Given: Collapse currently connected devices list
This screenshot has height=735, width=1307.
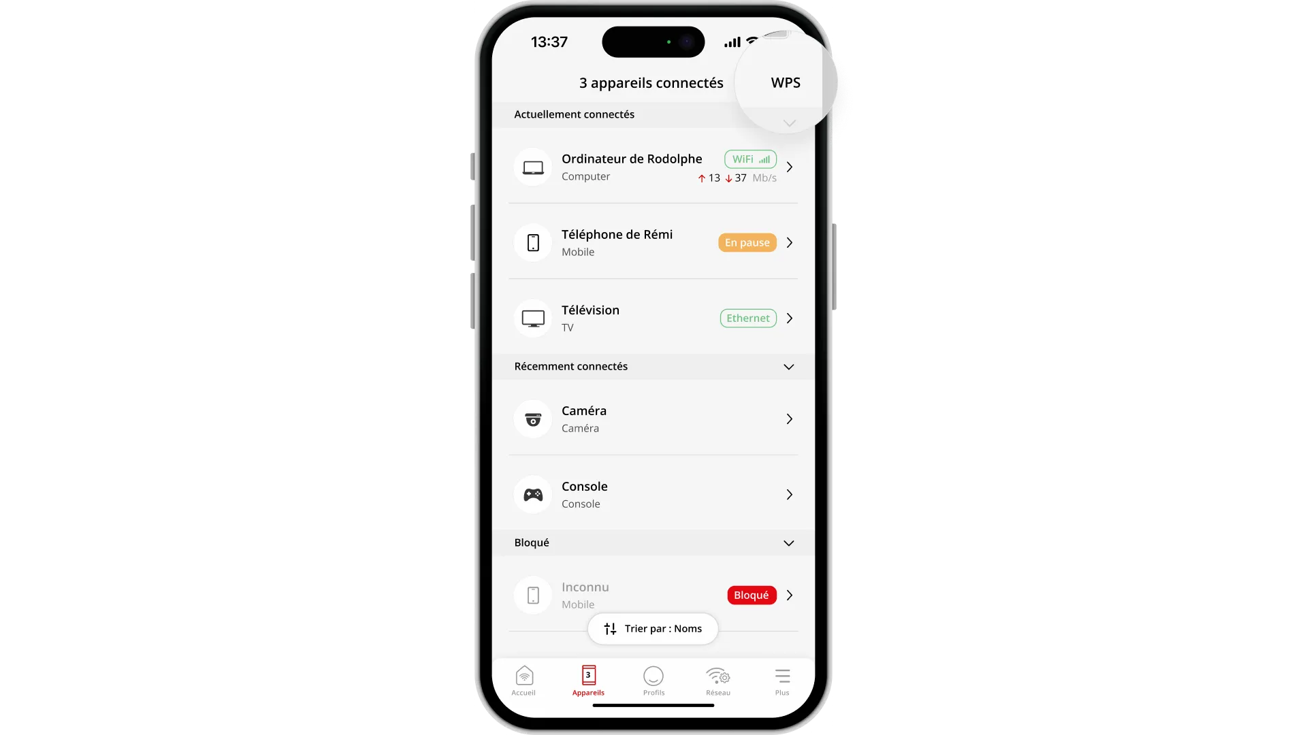Looking at the screenshot, I should (789, 123).
